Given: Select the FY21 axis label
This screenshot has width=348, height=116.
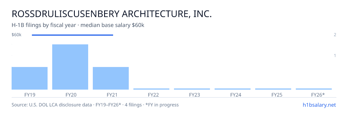Looking at the screenshot, I should click(x=111, y=95).
